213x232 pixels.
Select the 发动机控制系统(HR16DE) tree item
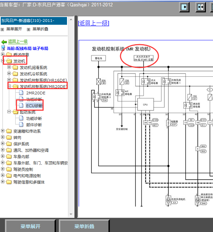pyautogui.click(x=43, y=80)
